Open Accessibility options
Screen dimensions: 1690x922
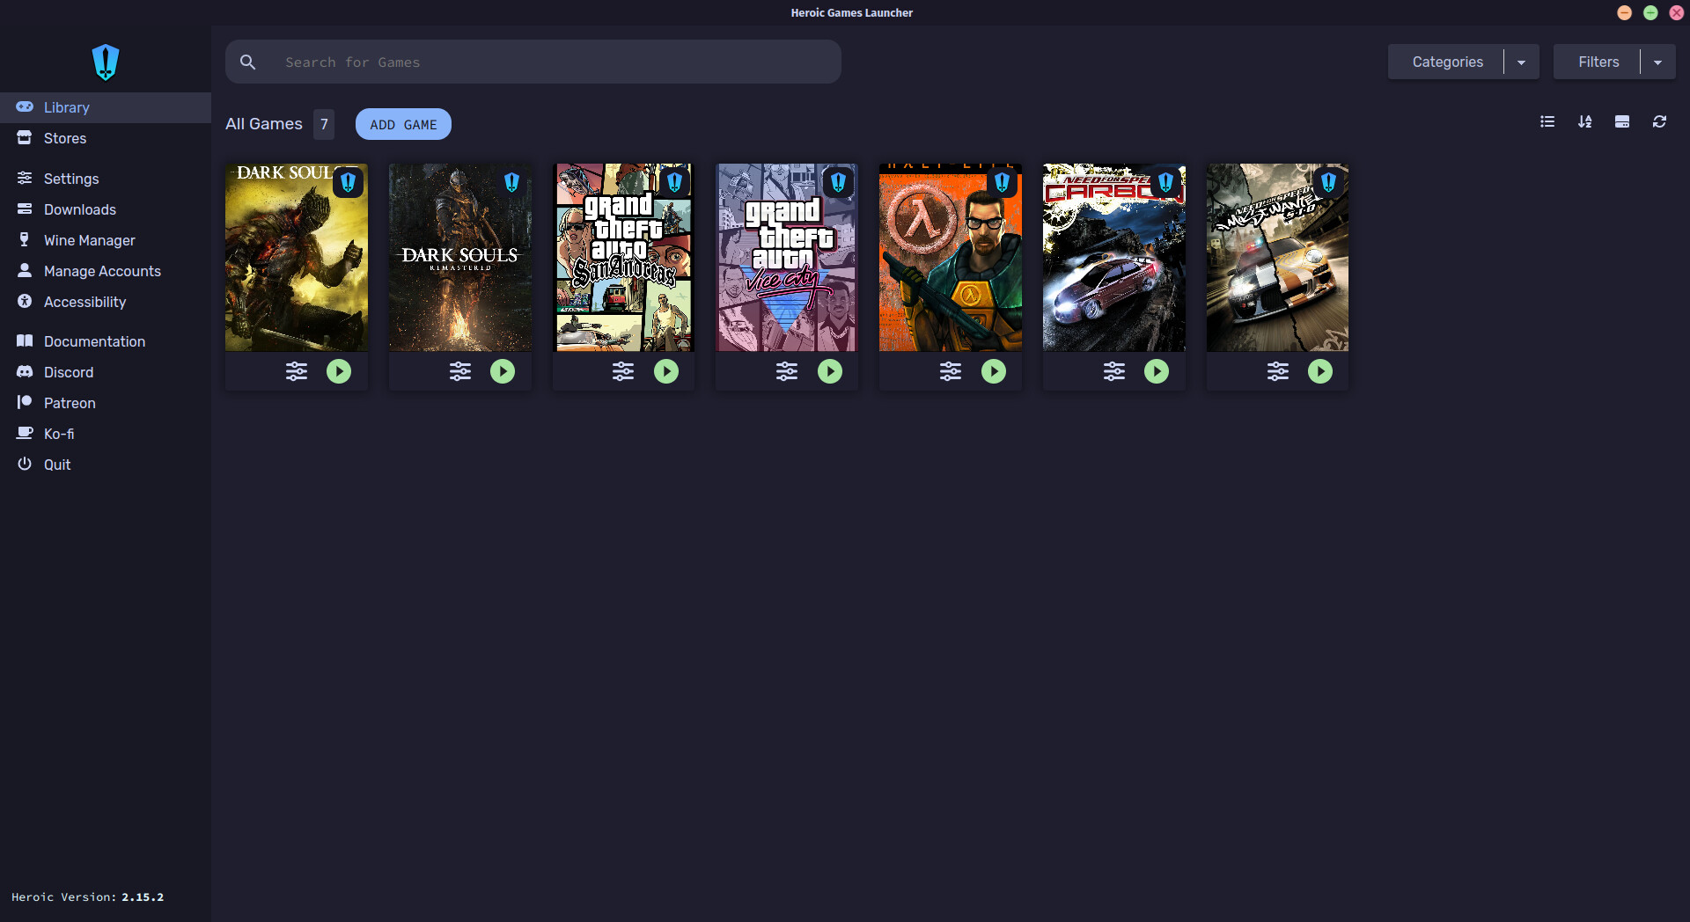point(106,302)
